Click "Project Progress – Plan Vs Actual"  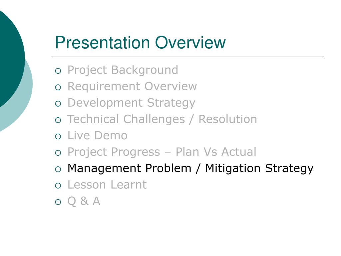pos(162,152)
